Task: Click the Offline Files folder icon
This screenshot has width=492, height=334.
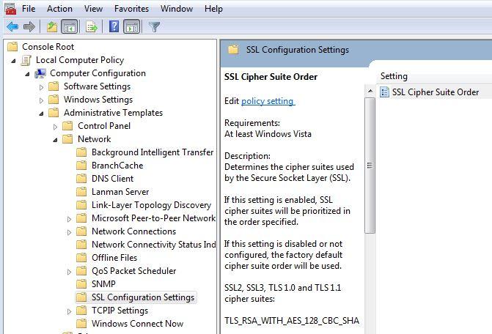Action: [x=81, y=257]
